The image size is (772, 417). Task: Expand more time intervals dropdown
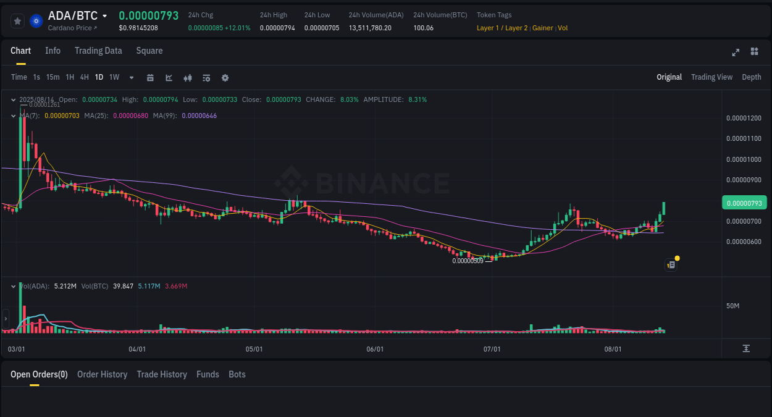tap(132, 78)
